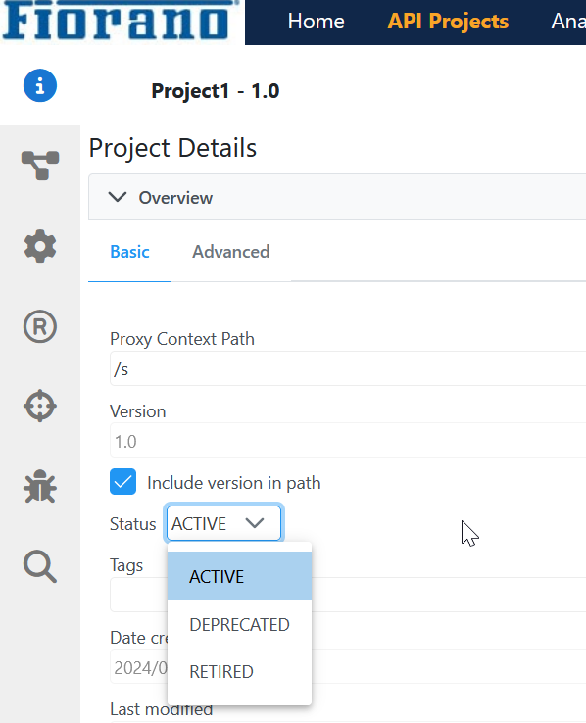Uncheck Include version in path checkbox
The width and height of the screenshot is (586, 723).
123,482
